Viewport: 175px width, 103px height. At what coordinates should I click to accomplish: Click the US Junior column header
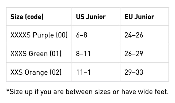[x=96, y=16]
